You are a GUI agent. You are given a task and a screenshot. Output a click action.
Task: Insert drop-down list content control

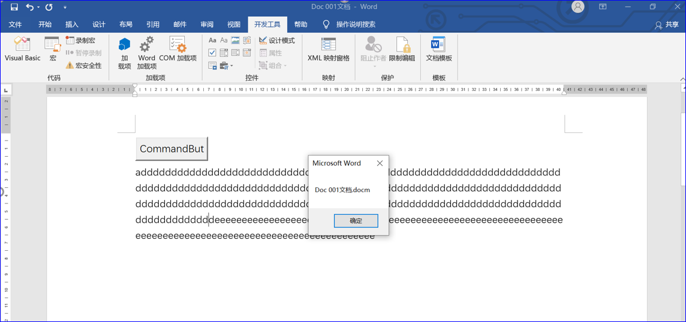(236, 53)
